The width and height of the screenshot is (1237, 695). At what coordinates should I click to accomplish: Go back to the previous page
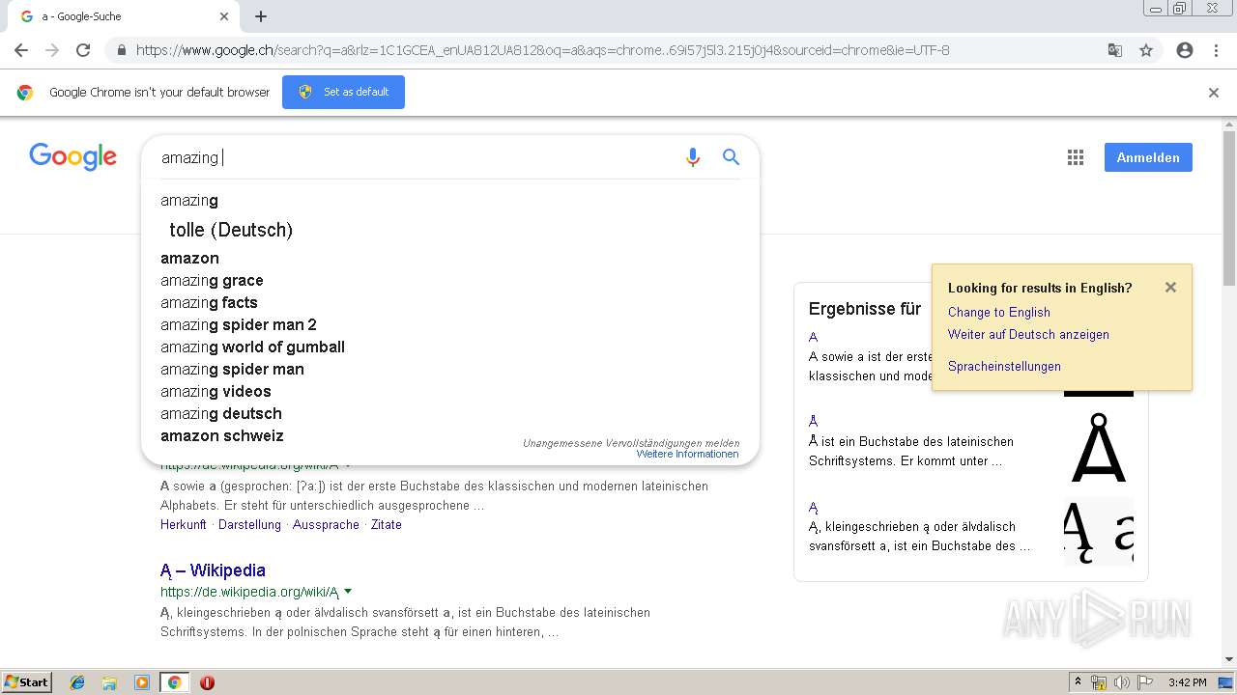point(20,50)
